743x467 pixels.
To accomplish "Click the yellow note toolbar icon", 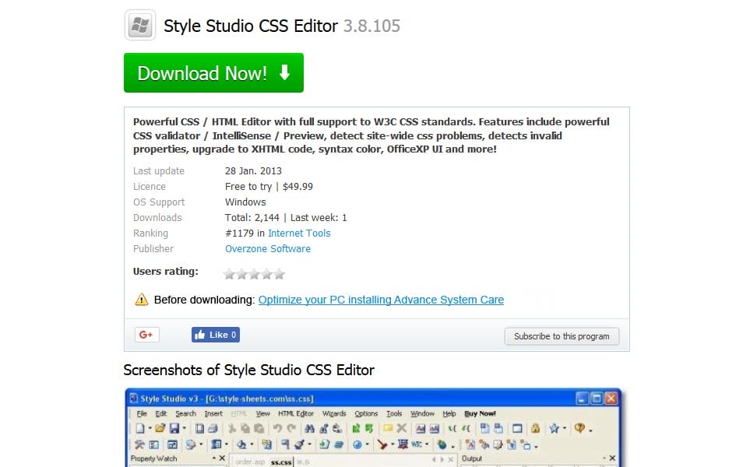I will tap(388, 427).
